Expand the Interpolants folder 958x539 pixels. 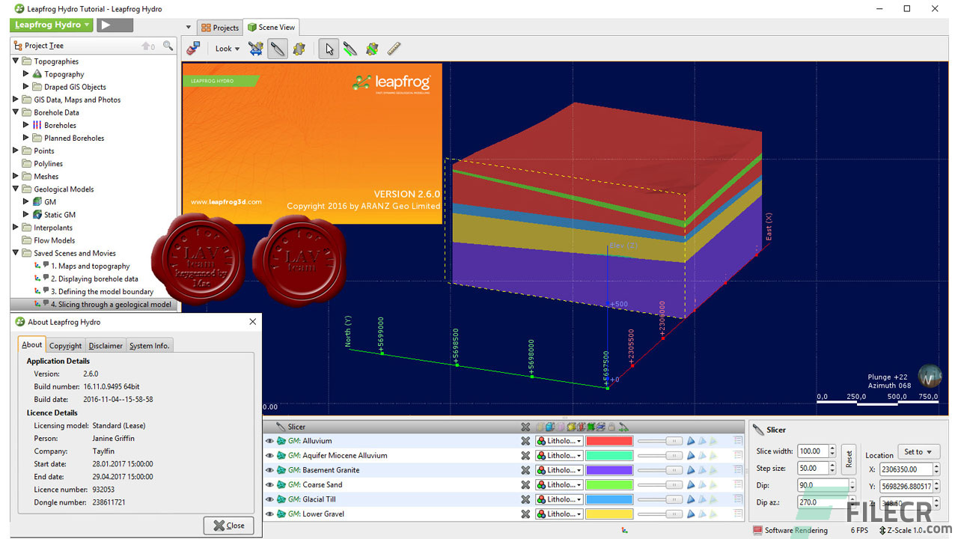(x=16, y=228)
